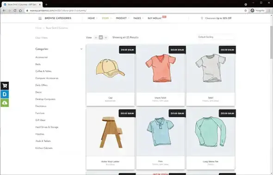Switch to the four-column view option
Screen dimensions: 273x175
tap(105, 37)
